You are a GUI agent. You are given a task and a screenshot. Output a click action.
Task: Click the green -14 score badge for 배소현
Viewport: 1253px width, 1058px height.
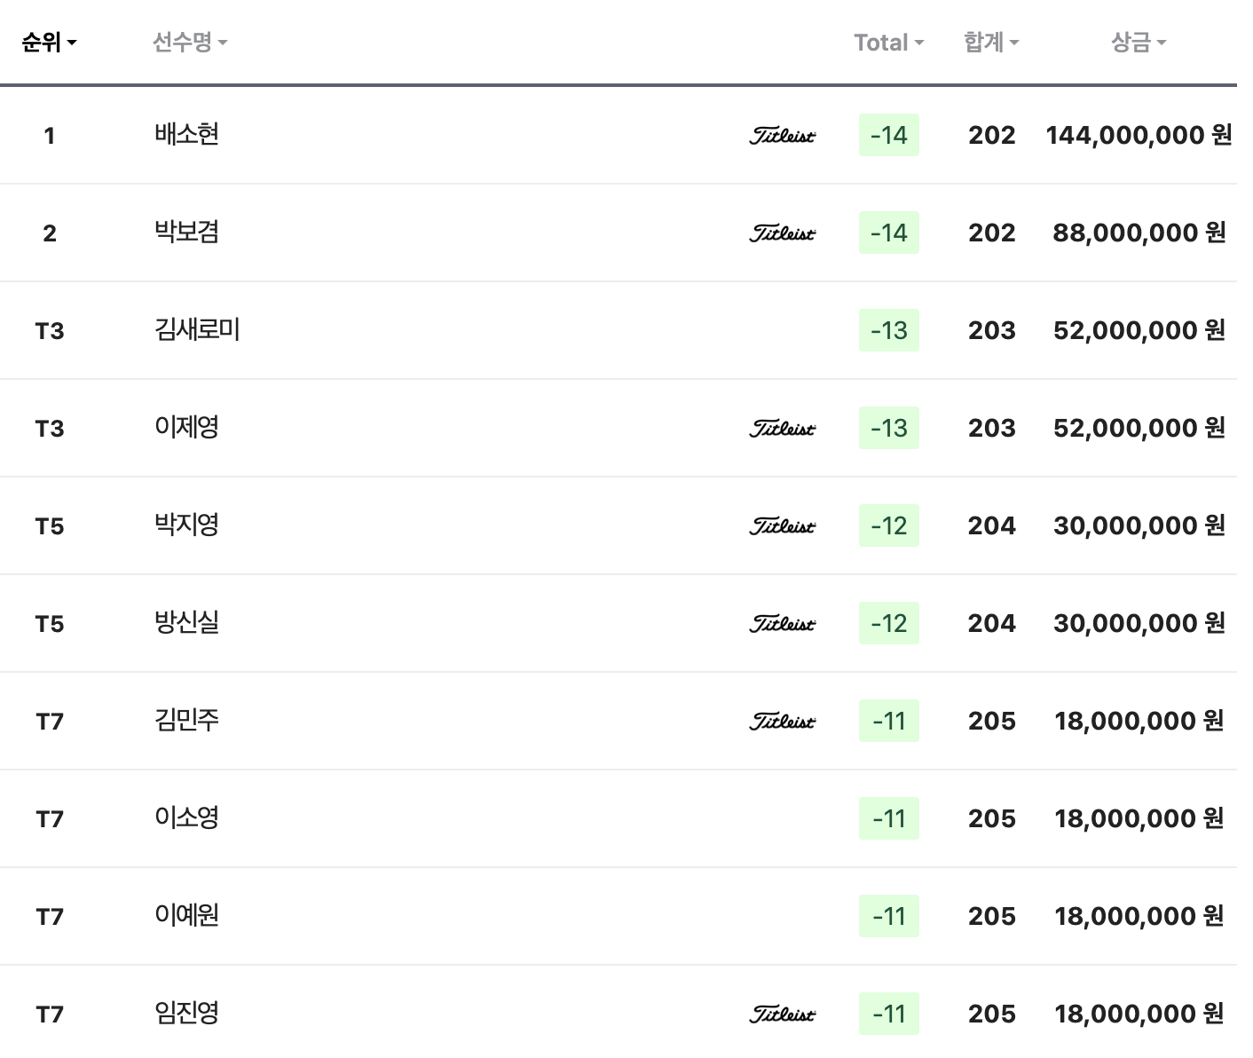click(888, 136)
